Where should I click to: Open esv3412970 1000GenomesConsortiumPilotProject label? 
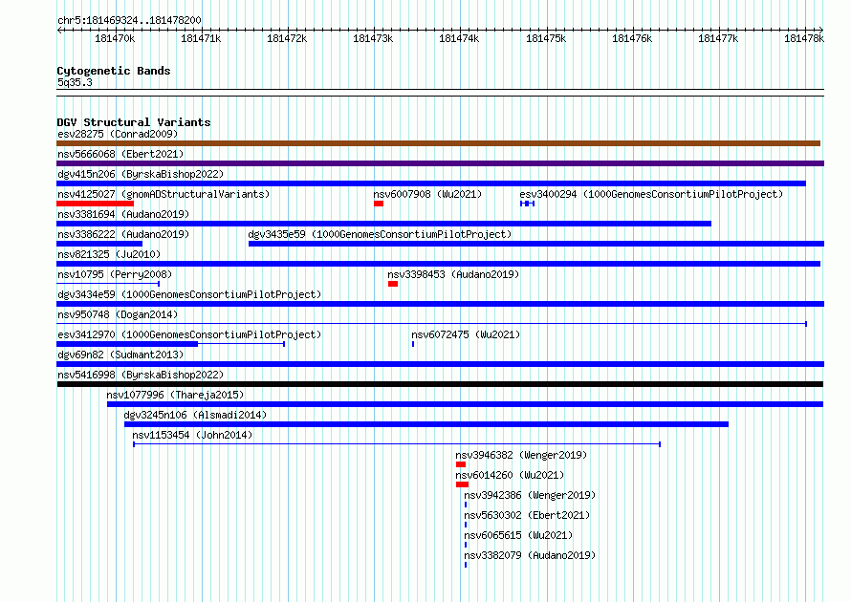tap(189, 334)
